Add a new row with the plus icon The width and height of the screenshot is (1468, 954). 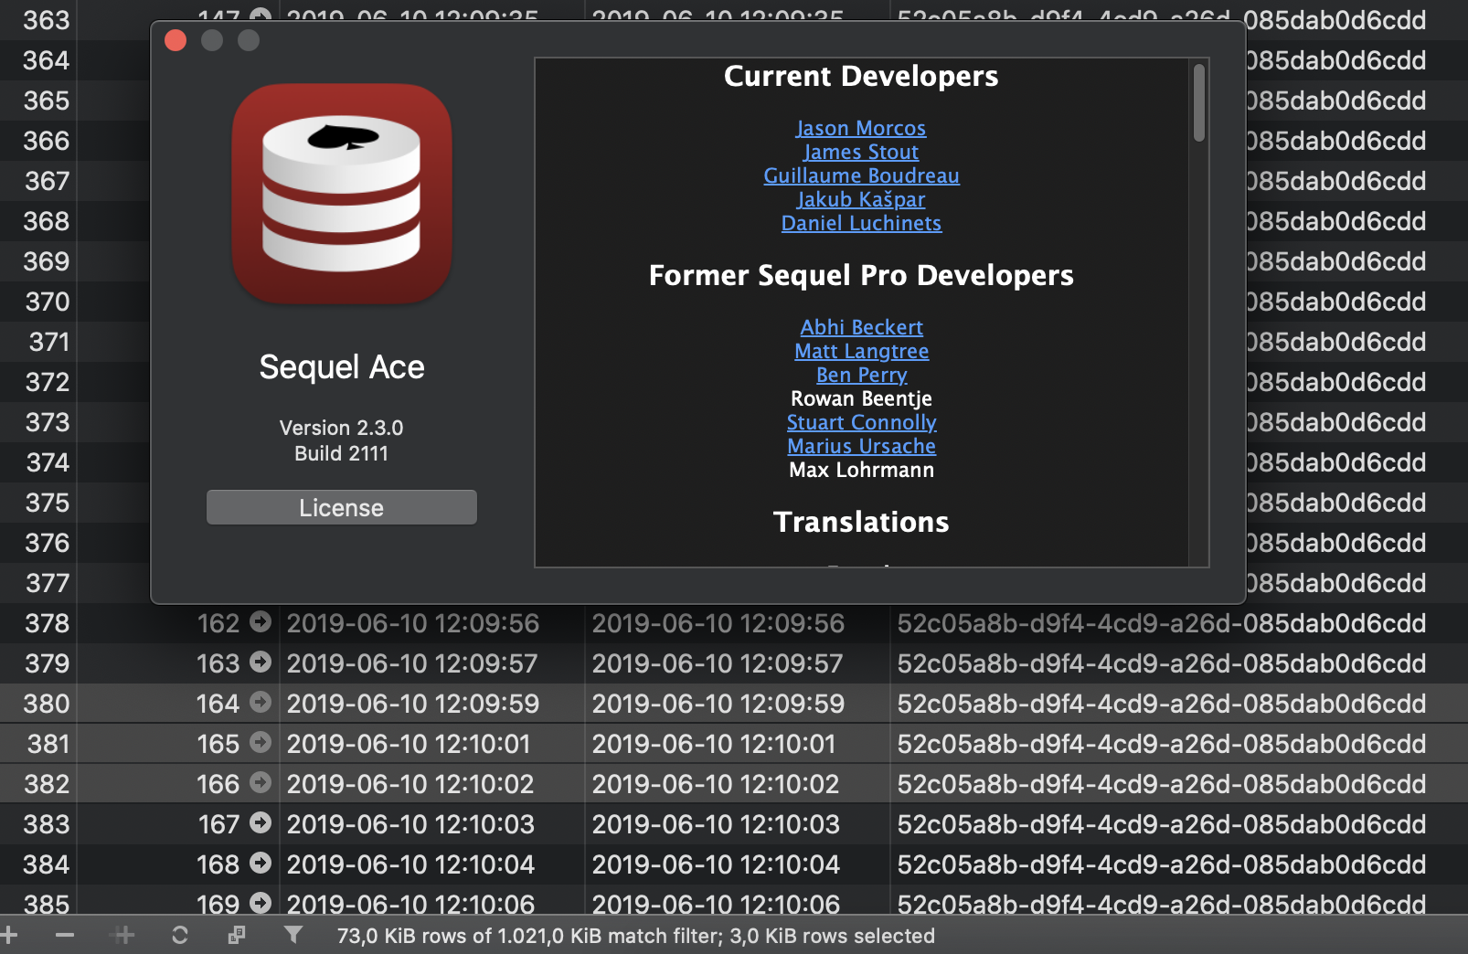click(x=9, y=935)
